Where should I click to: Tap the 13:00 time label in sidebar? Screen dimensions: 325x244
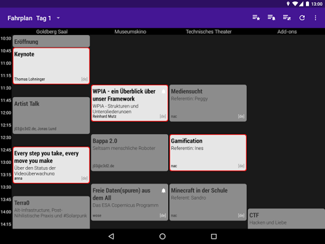tap(6, 163)
